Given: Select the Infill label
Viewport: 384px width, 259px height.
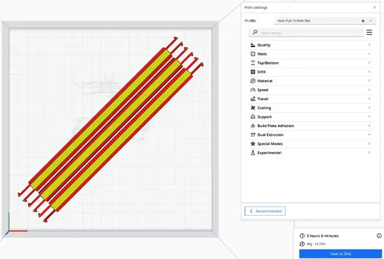Looking at the screenshot, I should (x=262, y=72).
